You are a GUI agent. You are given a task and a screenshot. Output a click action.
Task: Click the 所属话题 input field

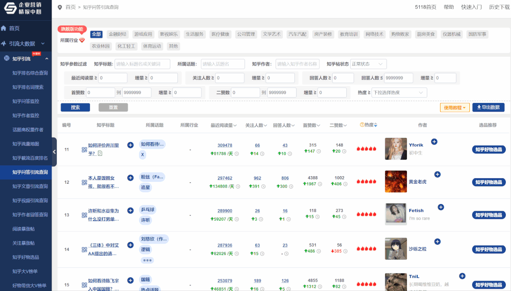(x=223, y=64)
